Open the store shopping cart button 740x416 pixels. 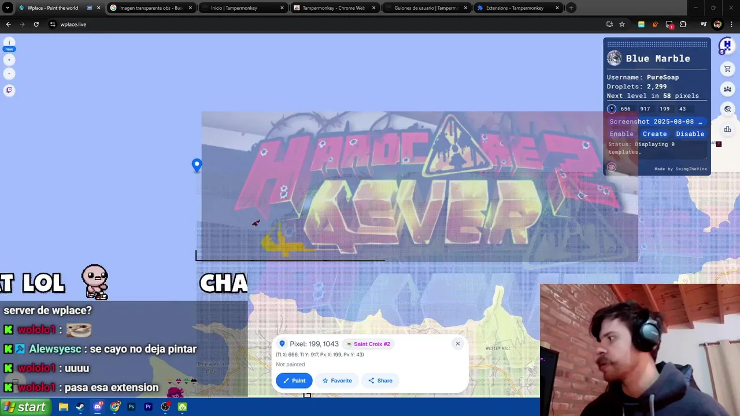[727, 69]
